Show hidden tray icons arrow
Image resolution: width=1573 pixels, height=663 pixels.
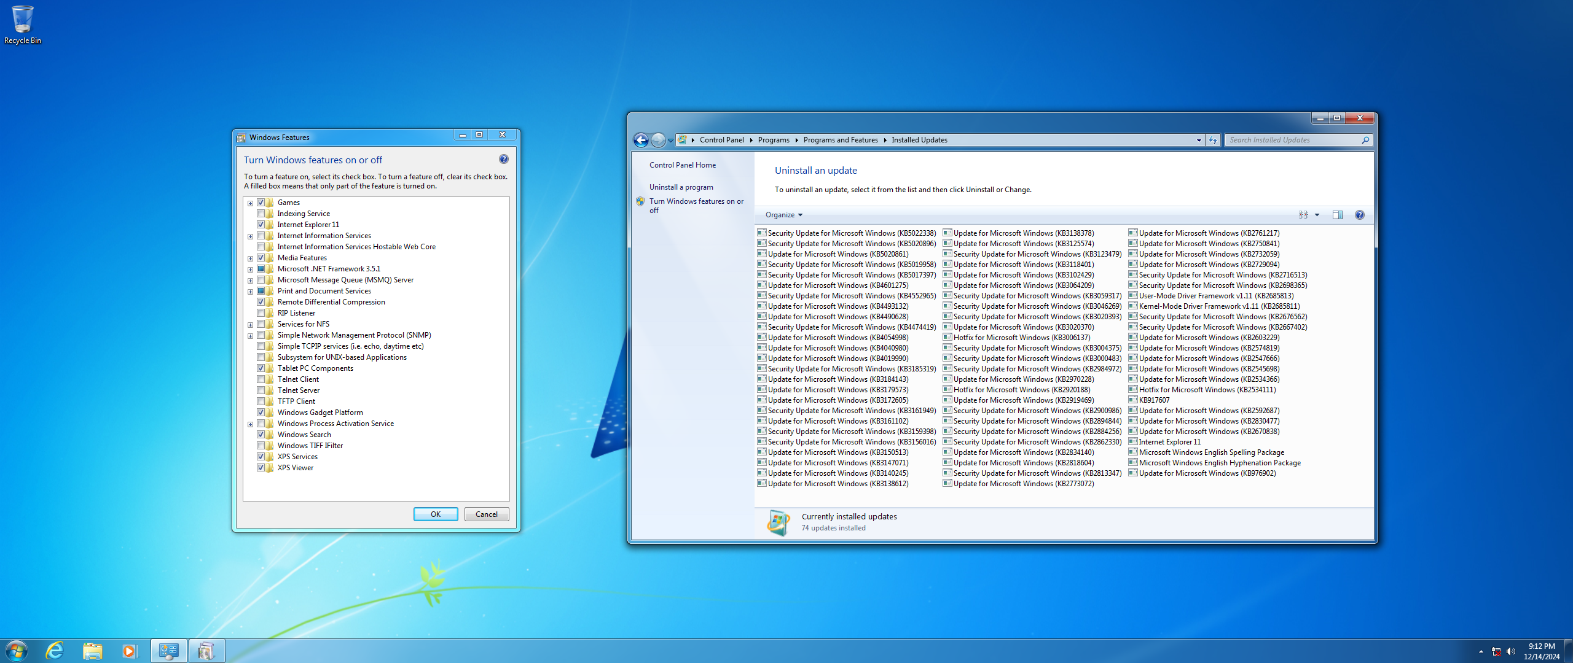pyautogui.click(x=1481, y=651)
